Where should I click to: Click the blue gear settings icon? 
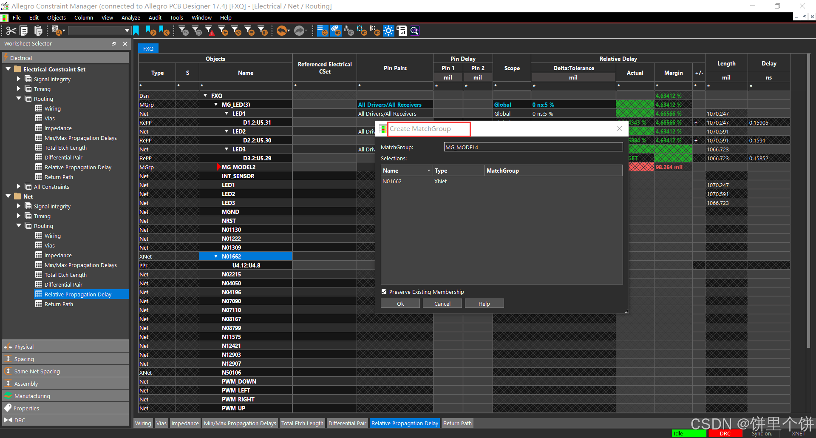pos(388,31)
